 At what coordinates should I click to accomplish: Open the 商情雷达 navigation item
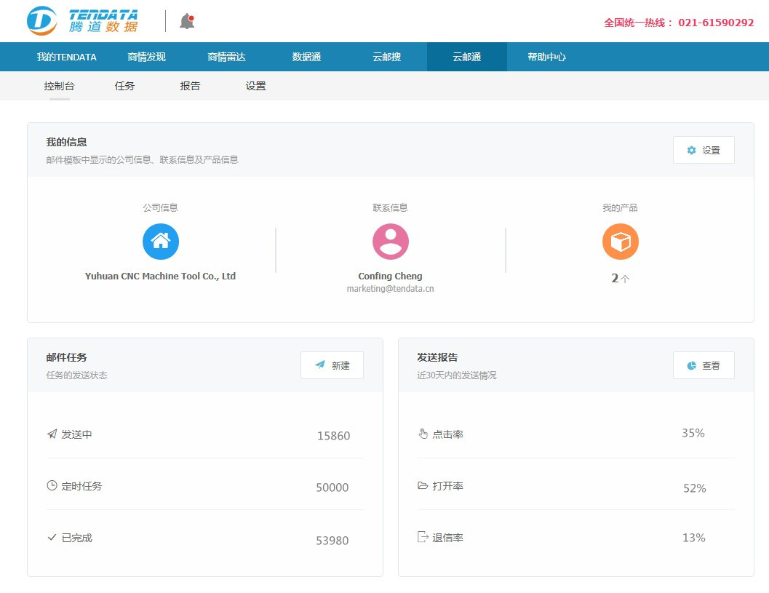pos(226,57)
